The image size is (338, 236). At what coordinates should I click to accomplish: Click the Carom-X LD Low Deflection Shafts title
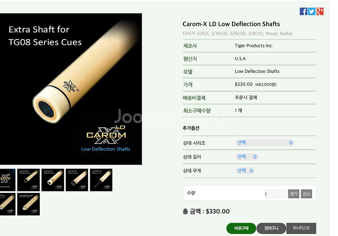tap(231, 24)
